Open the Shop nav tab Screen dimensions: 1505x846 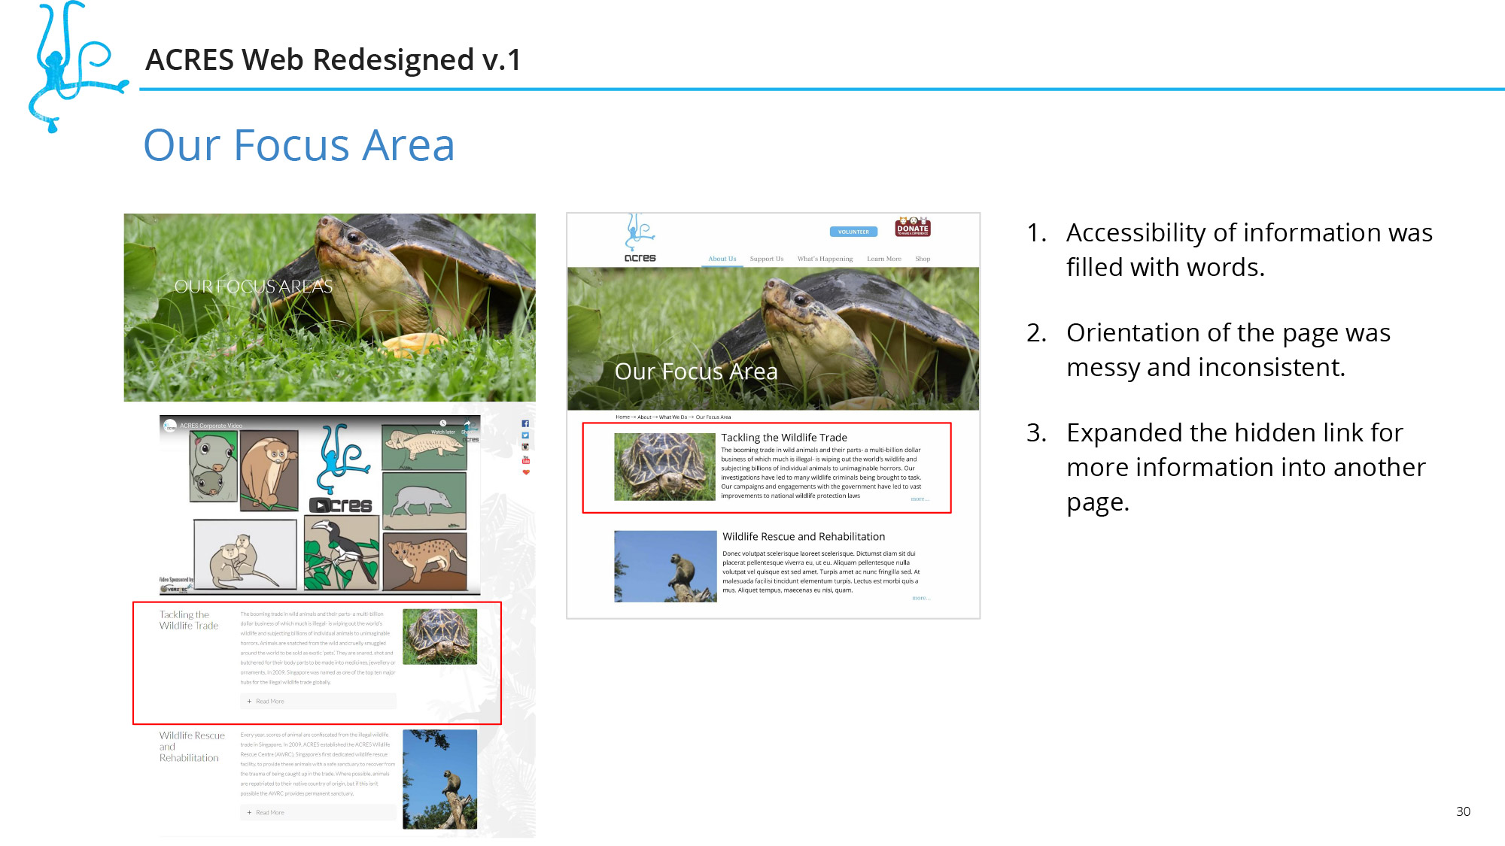point(923,259)
